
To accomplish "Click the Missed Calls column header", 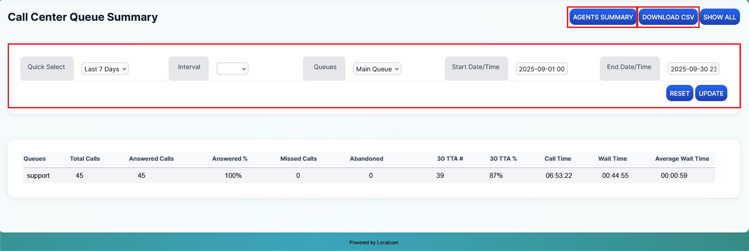I will (x=298, y=159).
